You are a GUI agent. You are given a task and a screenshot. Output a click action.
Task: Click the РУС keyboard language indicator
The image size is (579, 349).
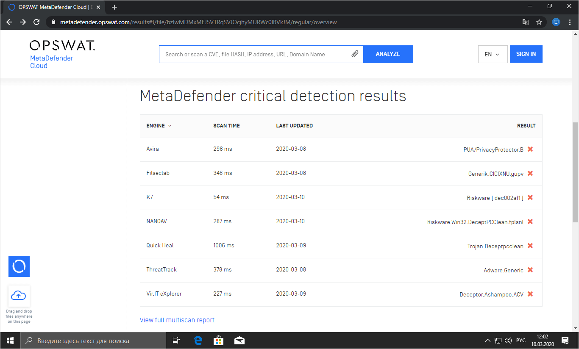pos(521,341)
